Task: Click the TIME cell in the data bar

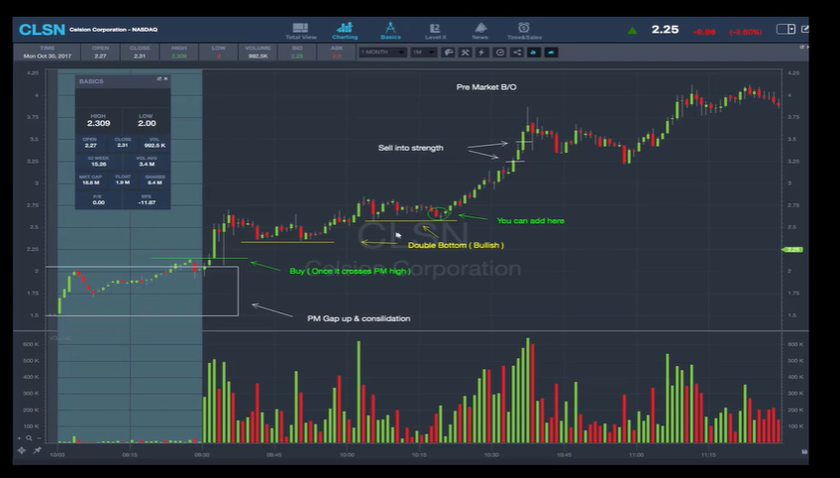Action: [48, 52]
